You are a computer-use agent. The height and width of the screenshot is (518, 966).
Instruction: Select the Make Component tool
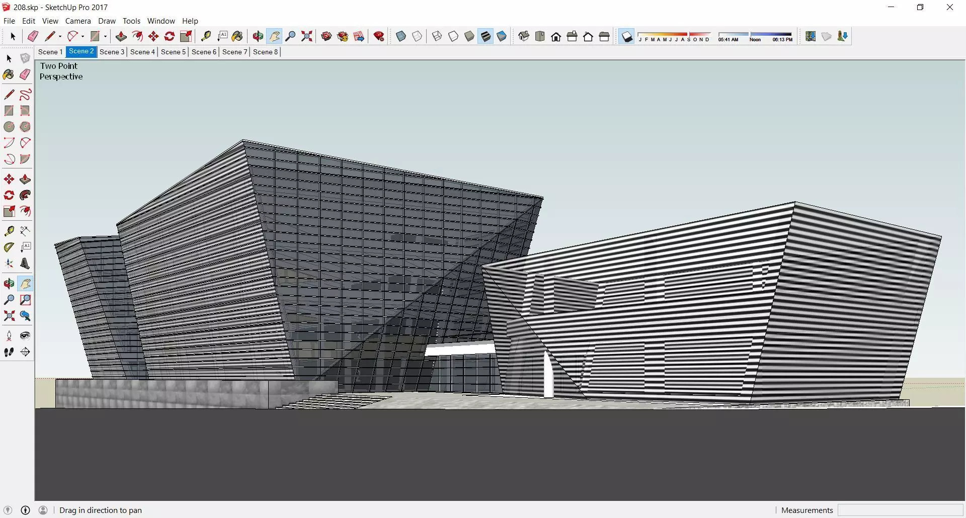tap(25, 58)
